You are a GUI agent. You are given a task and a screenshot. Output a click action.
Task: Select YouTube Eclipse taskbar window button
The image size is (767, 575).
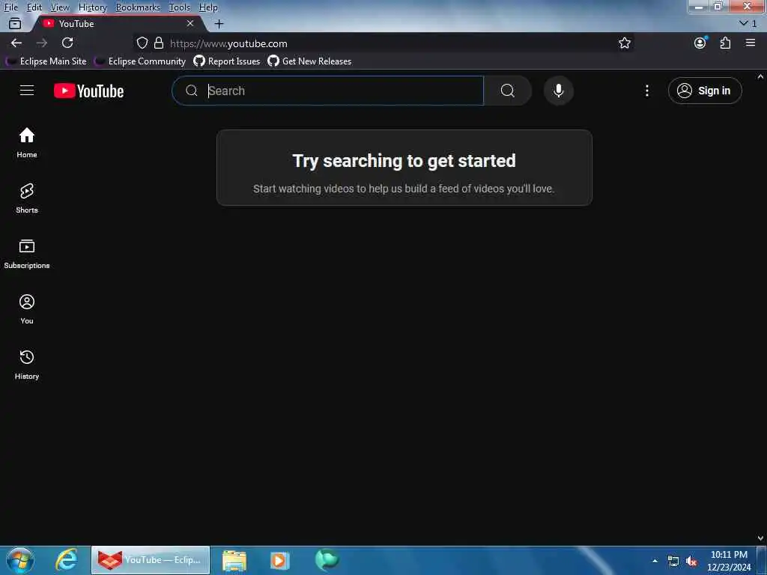coord(151,560)
